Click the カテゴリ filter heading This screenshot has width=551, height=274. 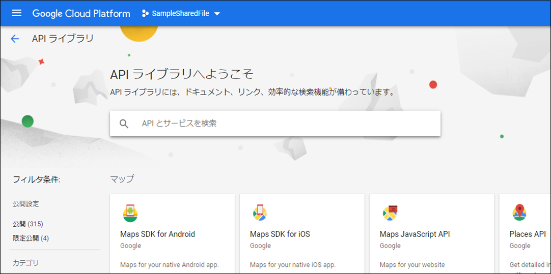coord(25,263)
